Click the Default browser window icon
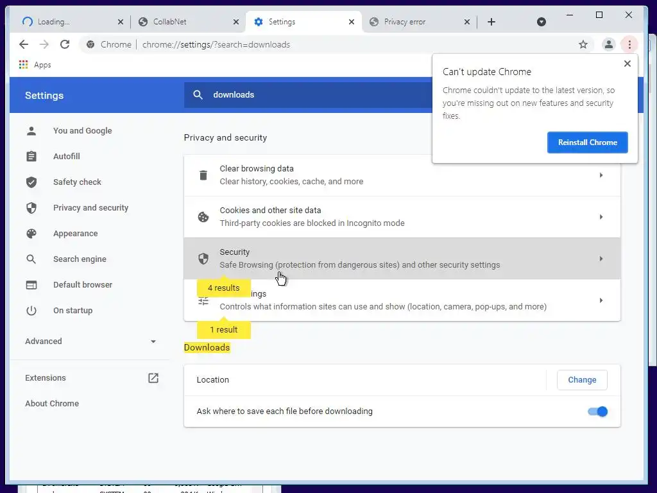The width and height of the screenshot is (657, 493). click(31, 285)
